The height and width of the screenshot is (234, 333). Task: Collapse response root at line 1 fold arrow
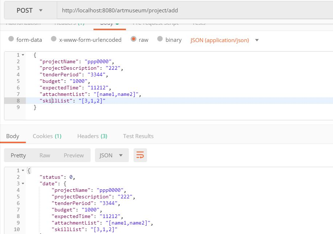[23, 170]
